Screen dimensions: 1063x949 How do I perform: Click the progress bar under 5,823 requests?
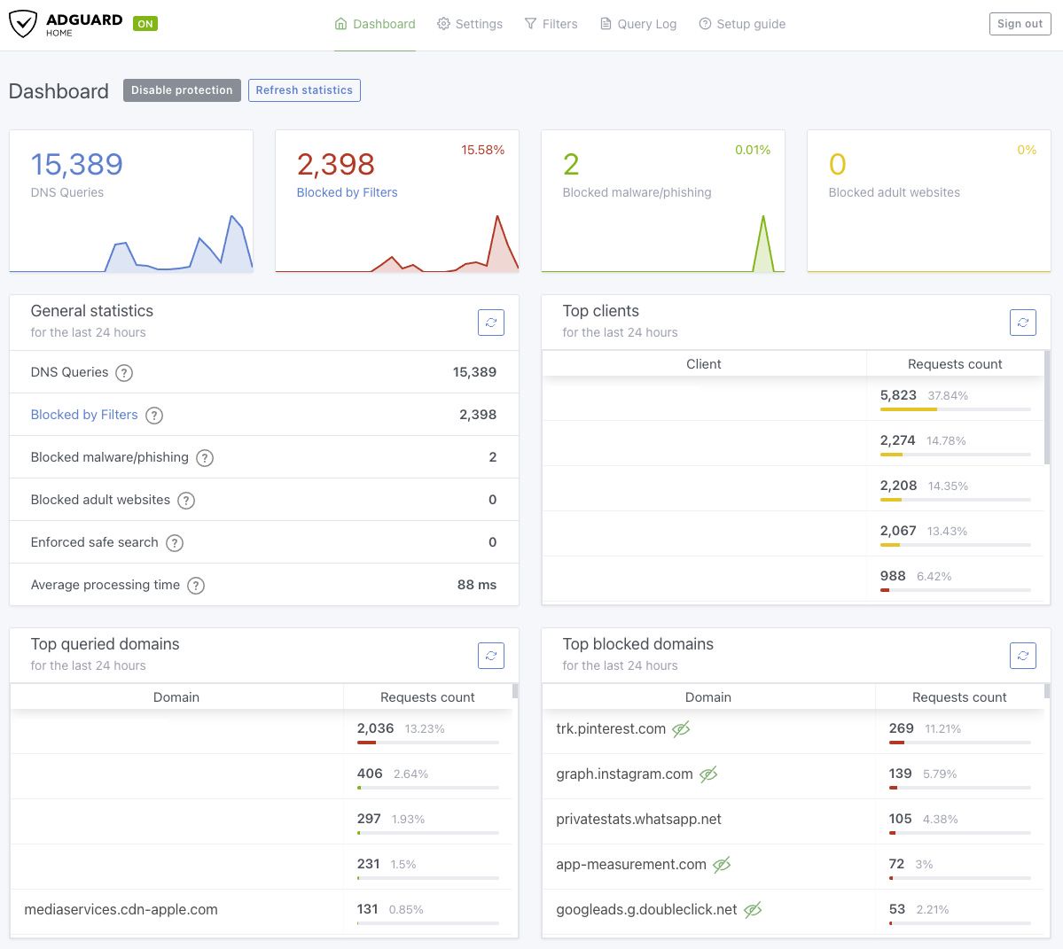(955, 409)
